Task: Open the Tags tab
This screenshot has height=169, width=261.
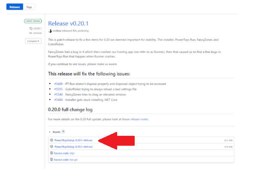Action: click(x=29, y=7)
